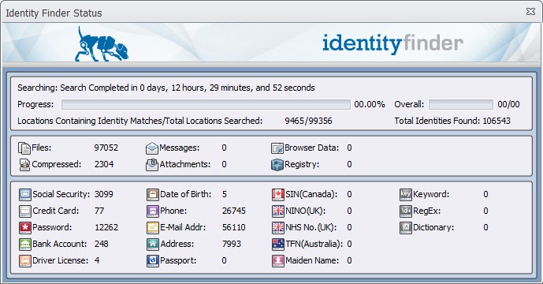Click the E-Mail Addr count 56110
543x284 pixels.
click(234, 227)
